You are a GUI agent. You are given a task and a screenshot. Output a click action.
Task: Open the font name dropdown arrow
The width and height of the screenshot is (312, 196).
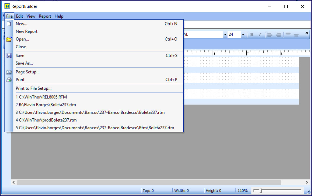click(225, 35)
